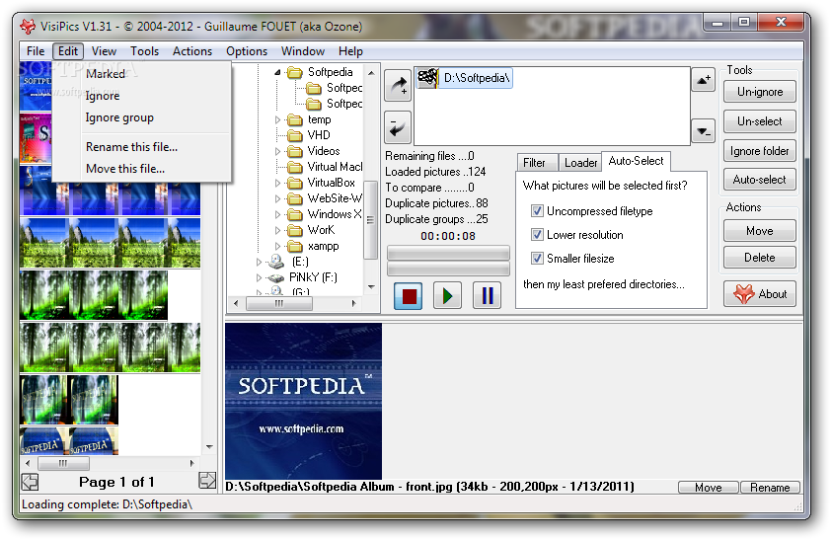Click the previous page icon
Viewport: 831px width, 540px height.
click(x=31, y=482)
